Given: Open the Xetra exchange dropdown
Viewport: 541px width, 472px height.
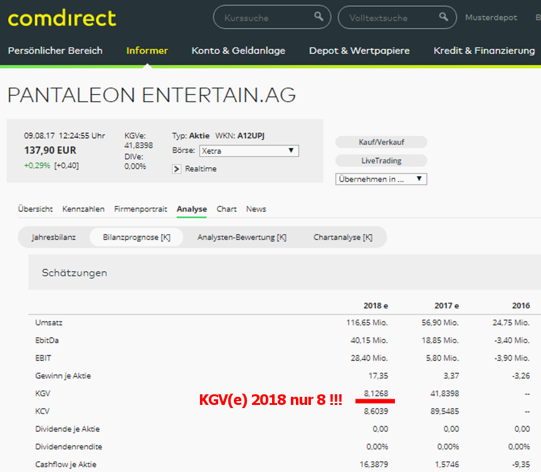Looking at the screenshot, I should click(x=249, y=150).
